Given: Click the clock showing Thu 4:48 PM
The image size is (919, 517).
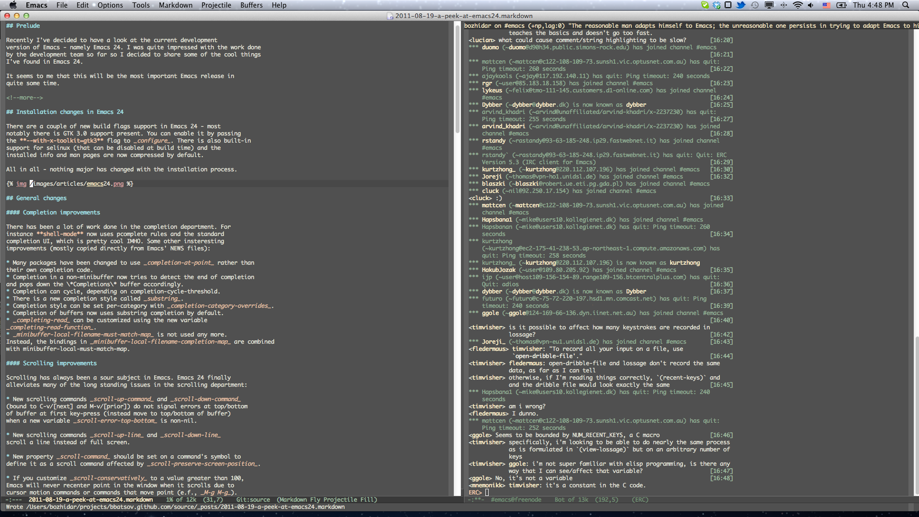Looking at the screenshot, I should tap(873, 5).
